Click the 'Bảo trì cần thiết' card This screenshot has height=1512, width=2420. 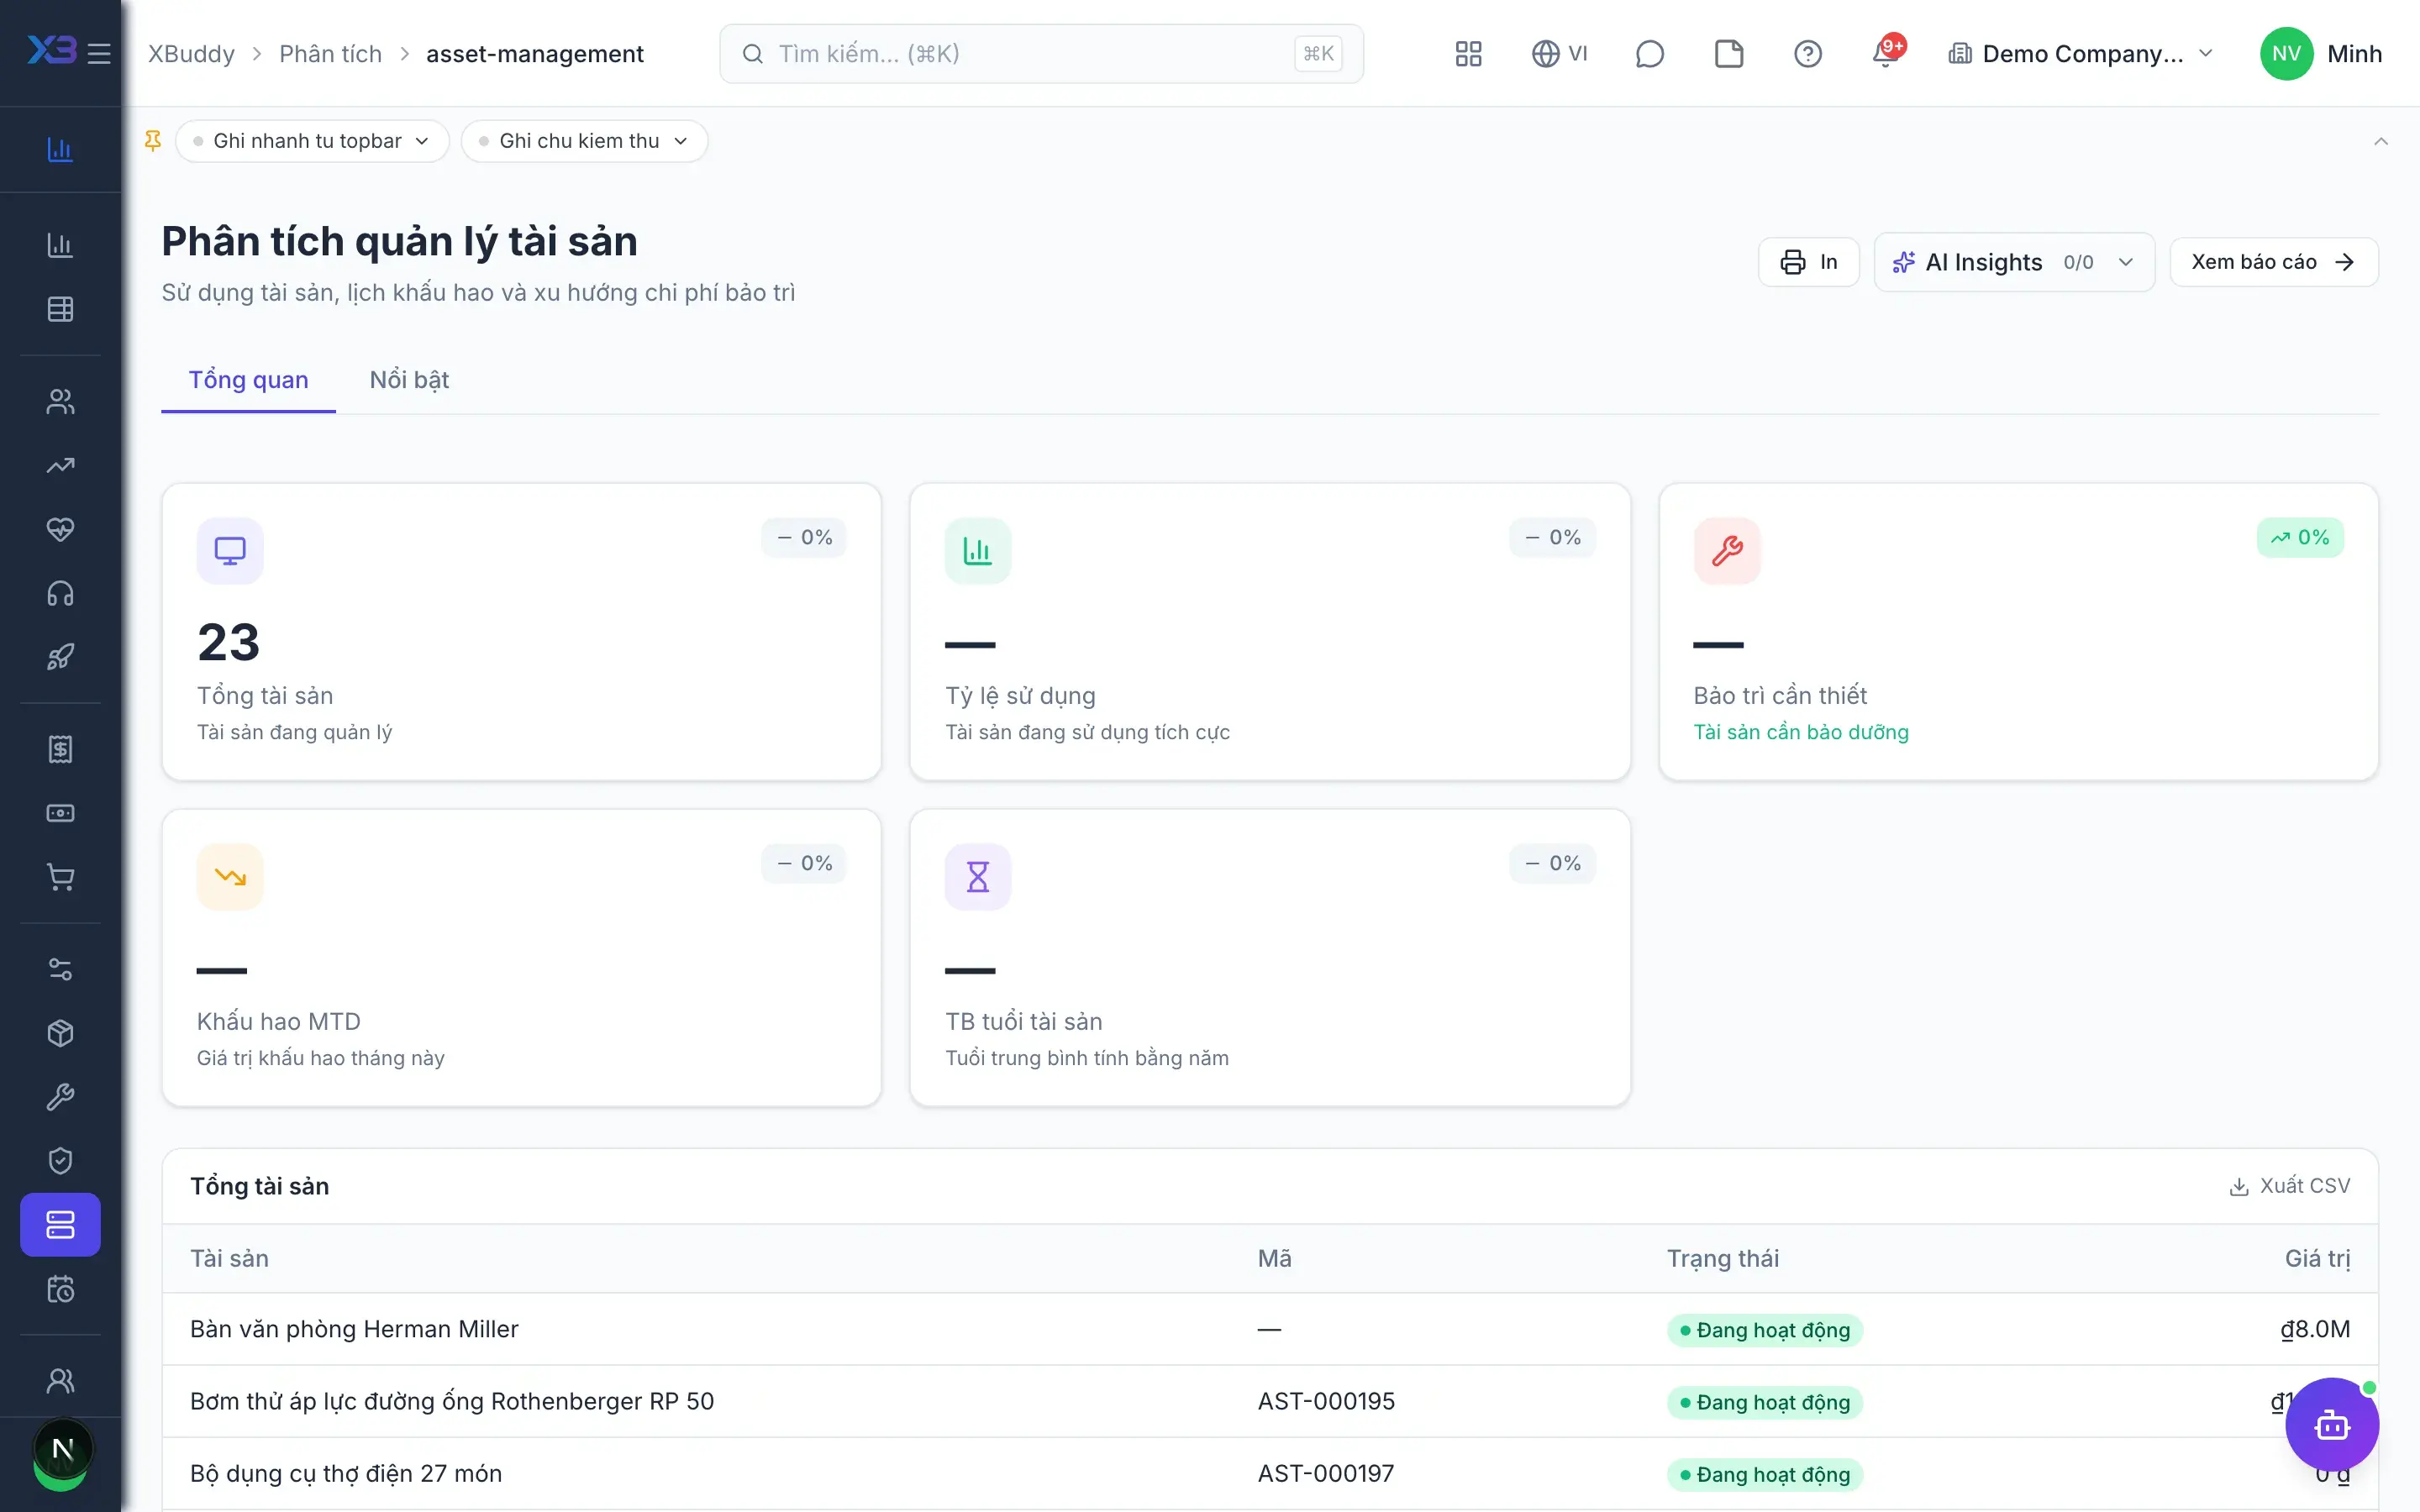click(2018, 632)
